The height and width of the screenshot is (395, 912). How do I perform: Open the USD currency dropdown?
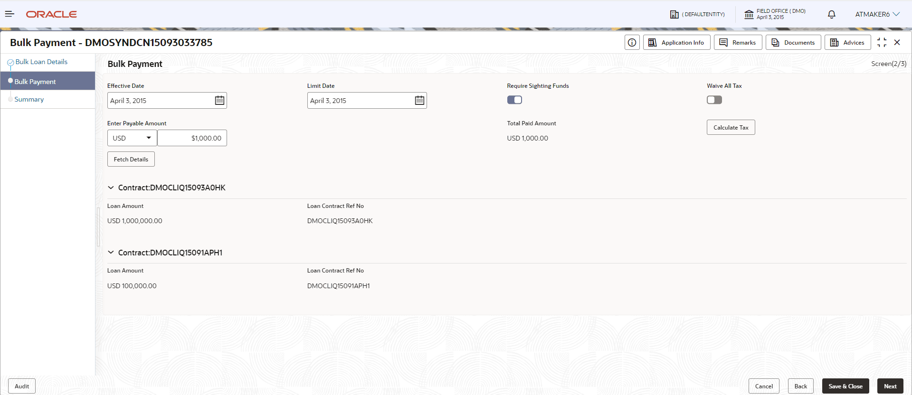(x=132, y=138)
